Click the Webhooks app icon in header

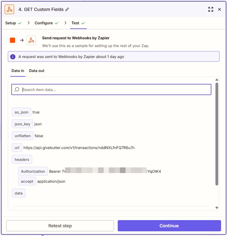(x=9, y=9)
